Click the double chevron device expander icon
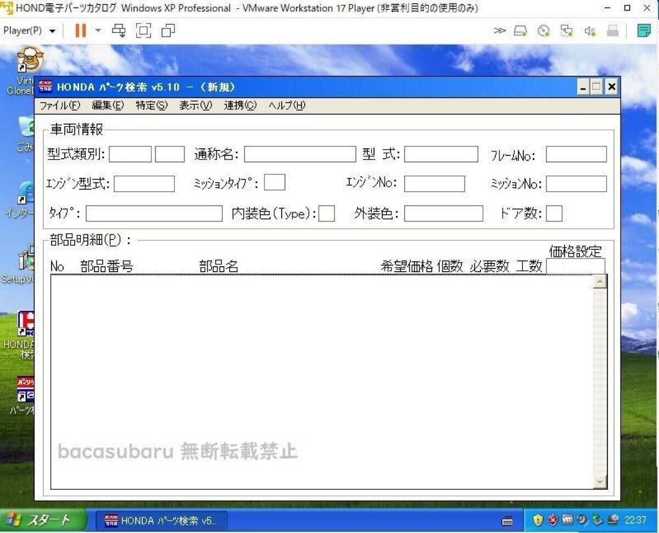This screenshot has height=533, width=659. pos(499,31)
